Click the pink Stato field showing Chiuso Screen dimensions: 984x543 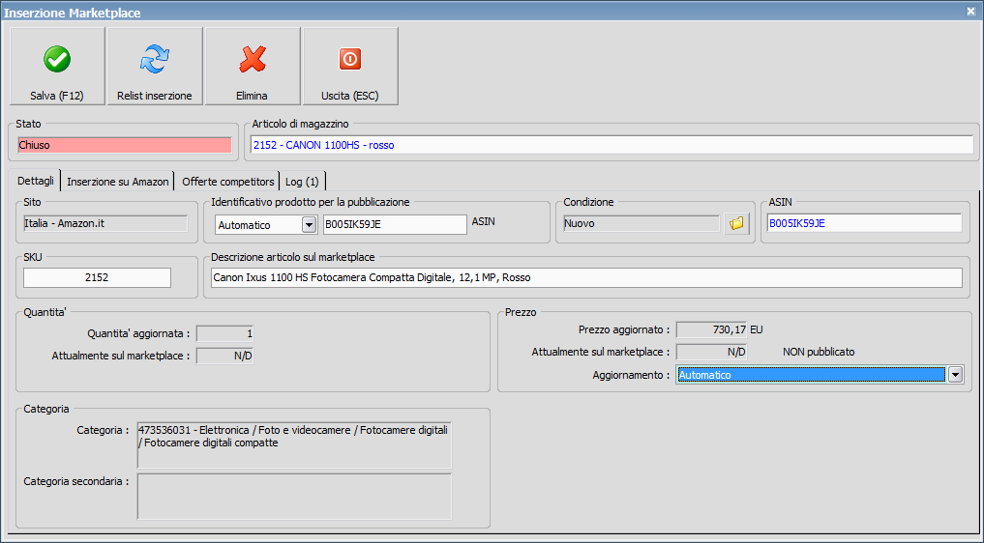point(124,145)
